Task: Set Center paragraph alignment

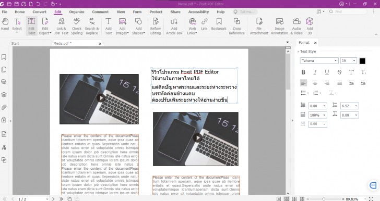Action: (315, 83)
